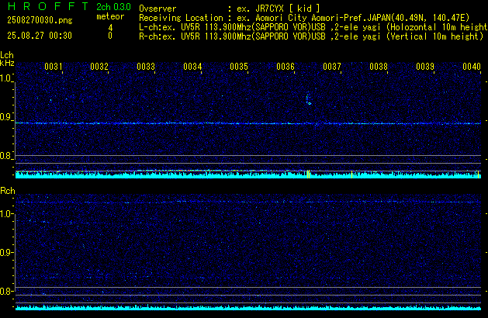488x318 pixels.
Task: Click the cyan Rch power level bar
Action: pos(248,308)
